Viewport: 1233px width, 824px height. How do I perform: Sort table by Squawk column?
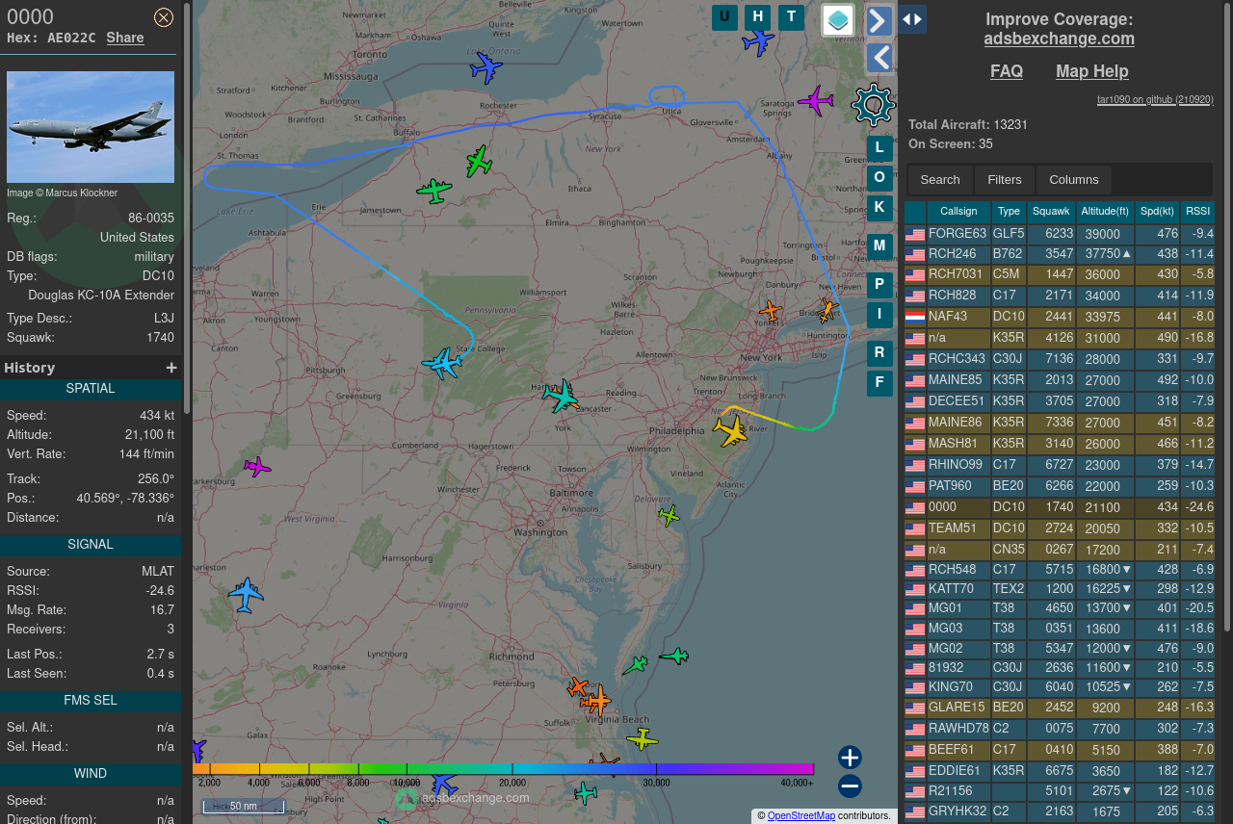[x=1051, y=212]
